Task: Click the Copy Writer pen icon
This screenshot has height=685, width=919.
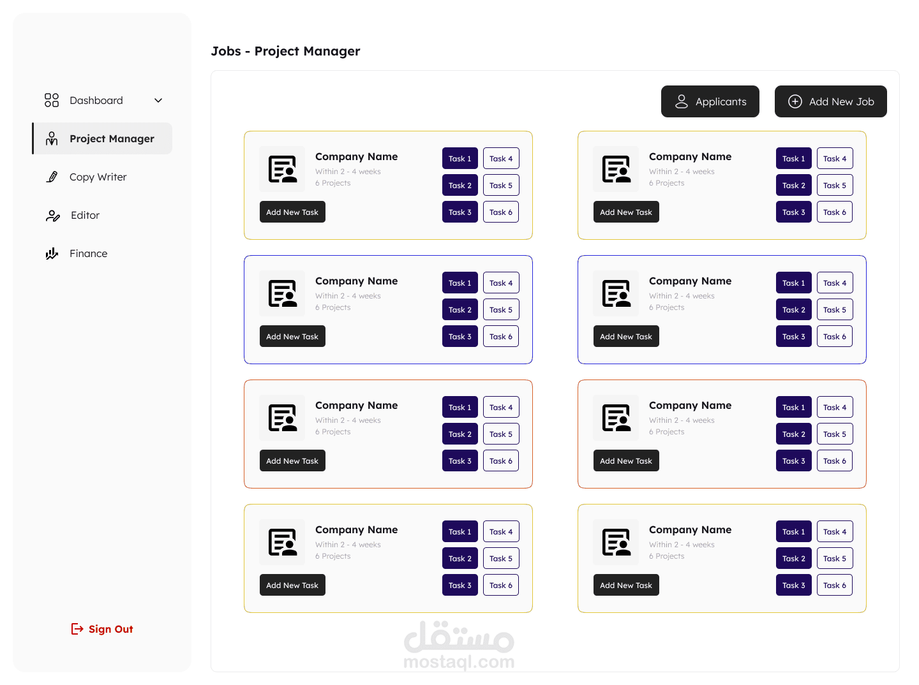Action: [x=52, y=177]
